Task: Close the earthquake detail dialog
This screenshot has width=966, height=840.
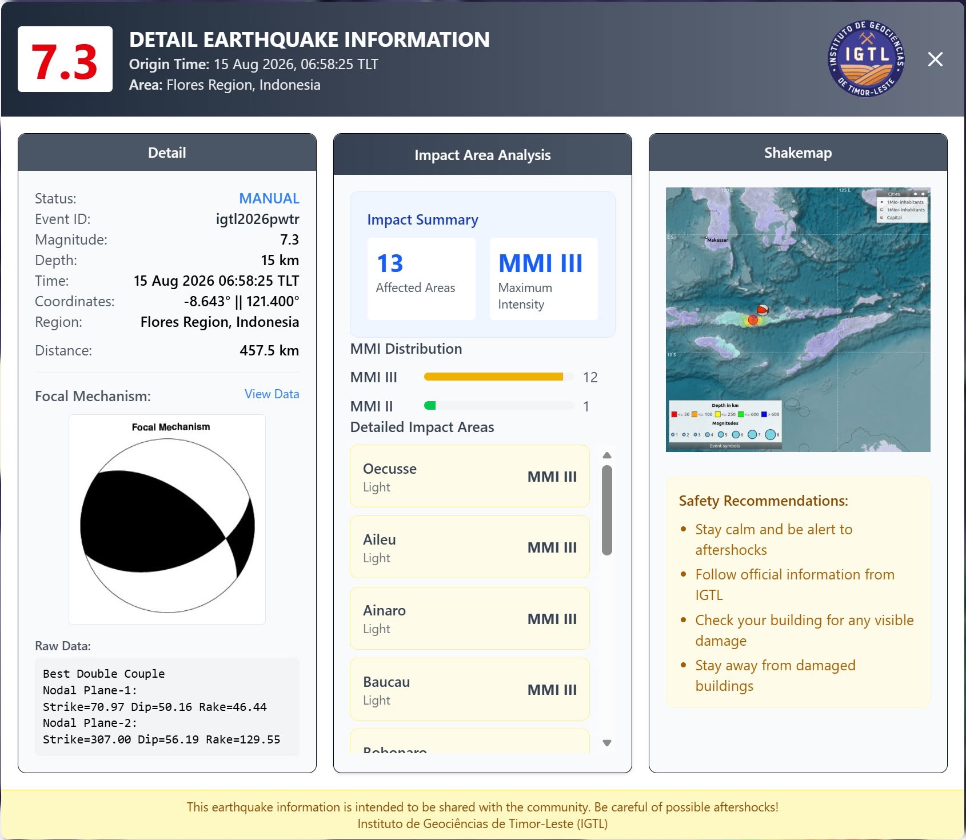Action: click(x=935, y=59)
